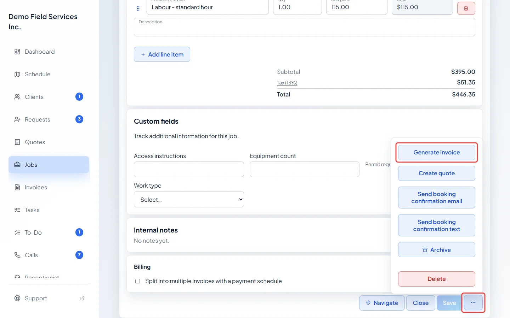Click the Navigate button
510x318 pixels.
pyautogui.click(x=382, y=303)
